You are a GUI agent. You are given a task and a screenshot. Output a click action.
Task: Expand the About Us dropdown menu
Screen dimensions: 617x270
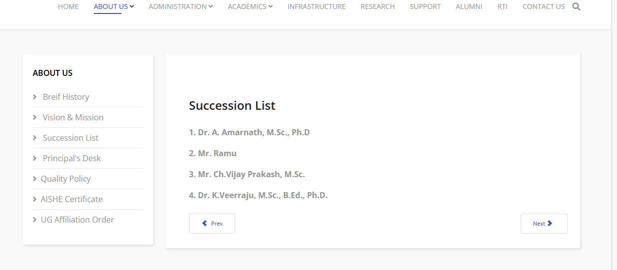[114, 6]
